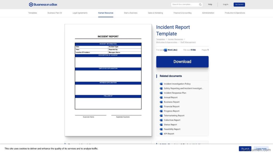Click the Word icon beside Financial Report
The width and height of the screenshot is (273, 153).
(x=161, y=106)
